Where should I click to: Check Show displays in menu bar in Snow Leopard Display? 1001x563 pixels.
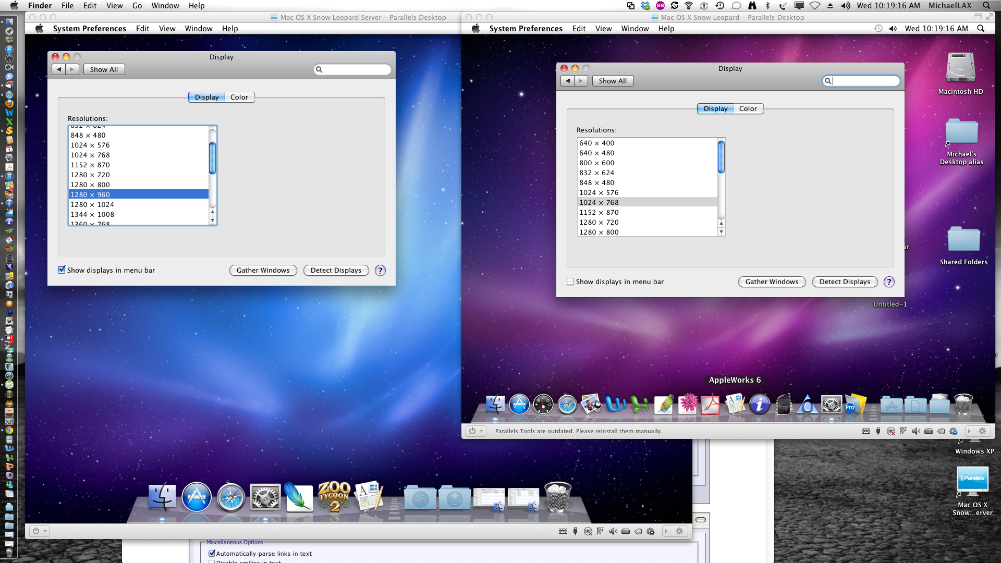point(570,281)
